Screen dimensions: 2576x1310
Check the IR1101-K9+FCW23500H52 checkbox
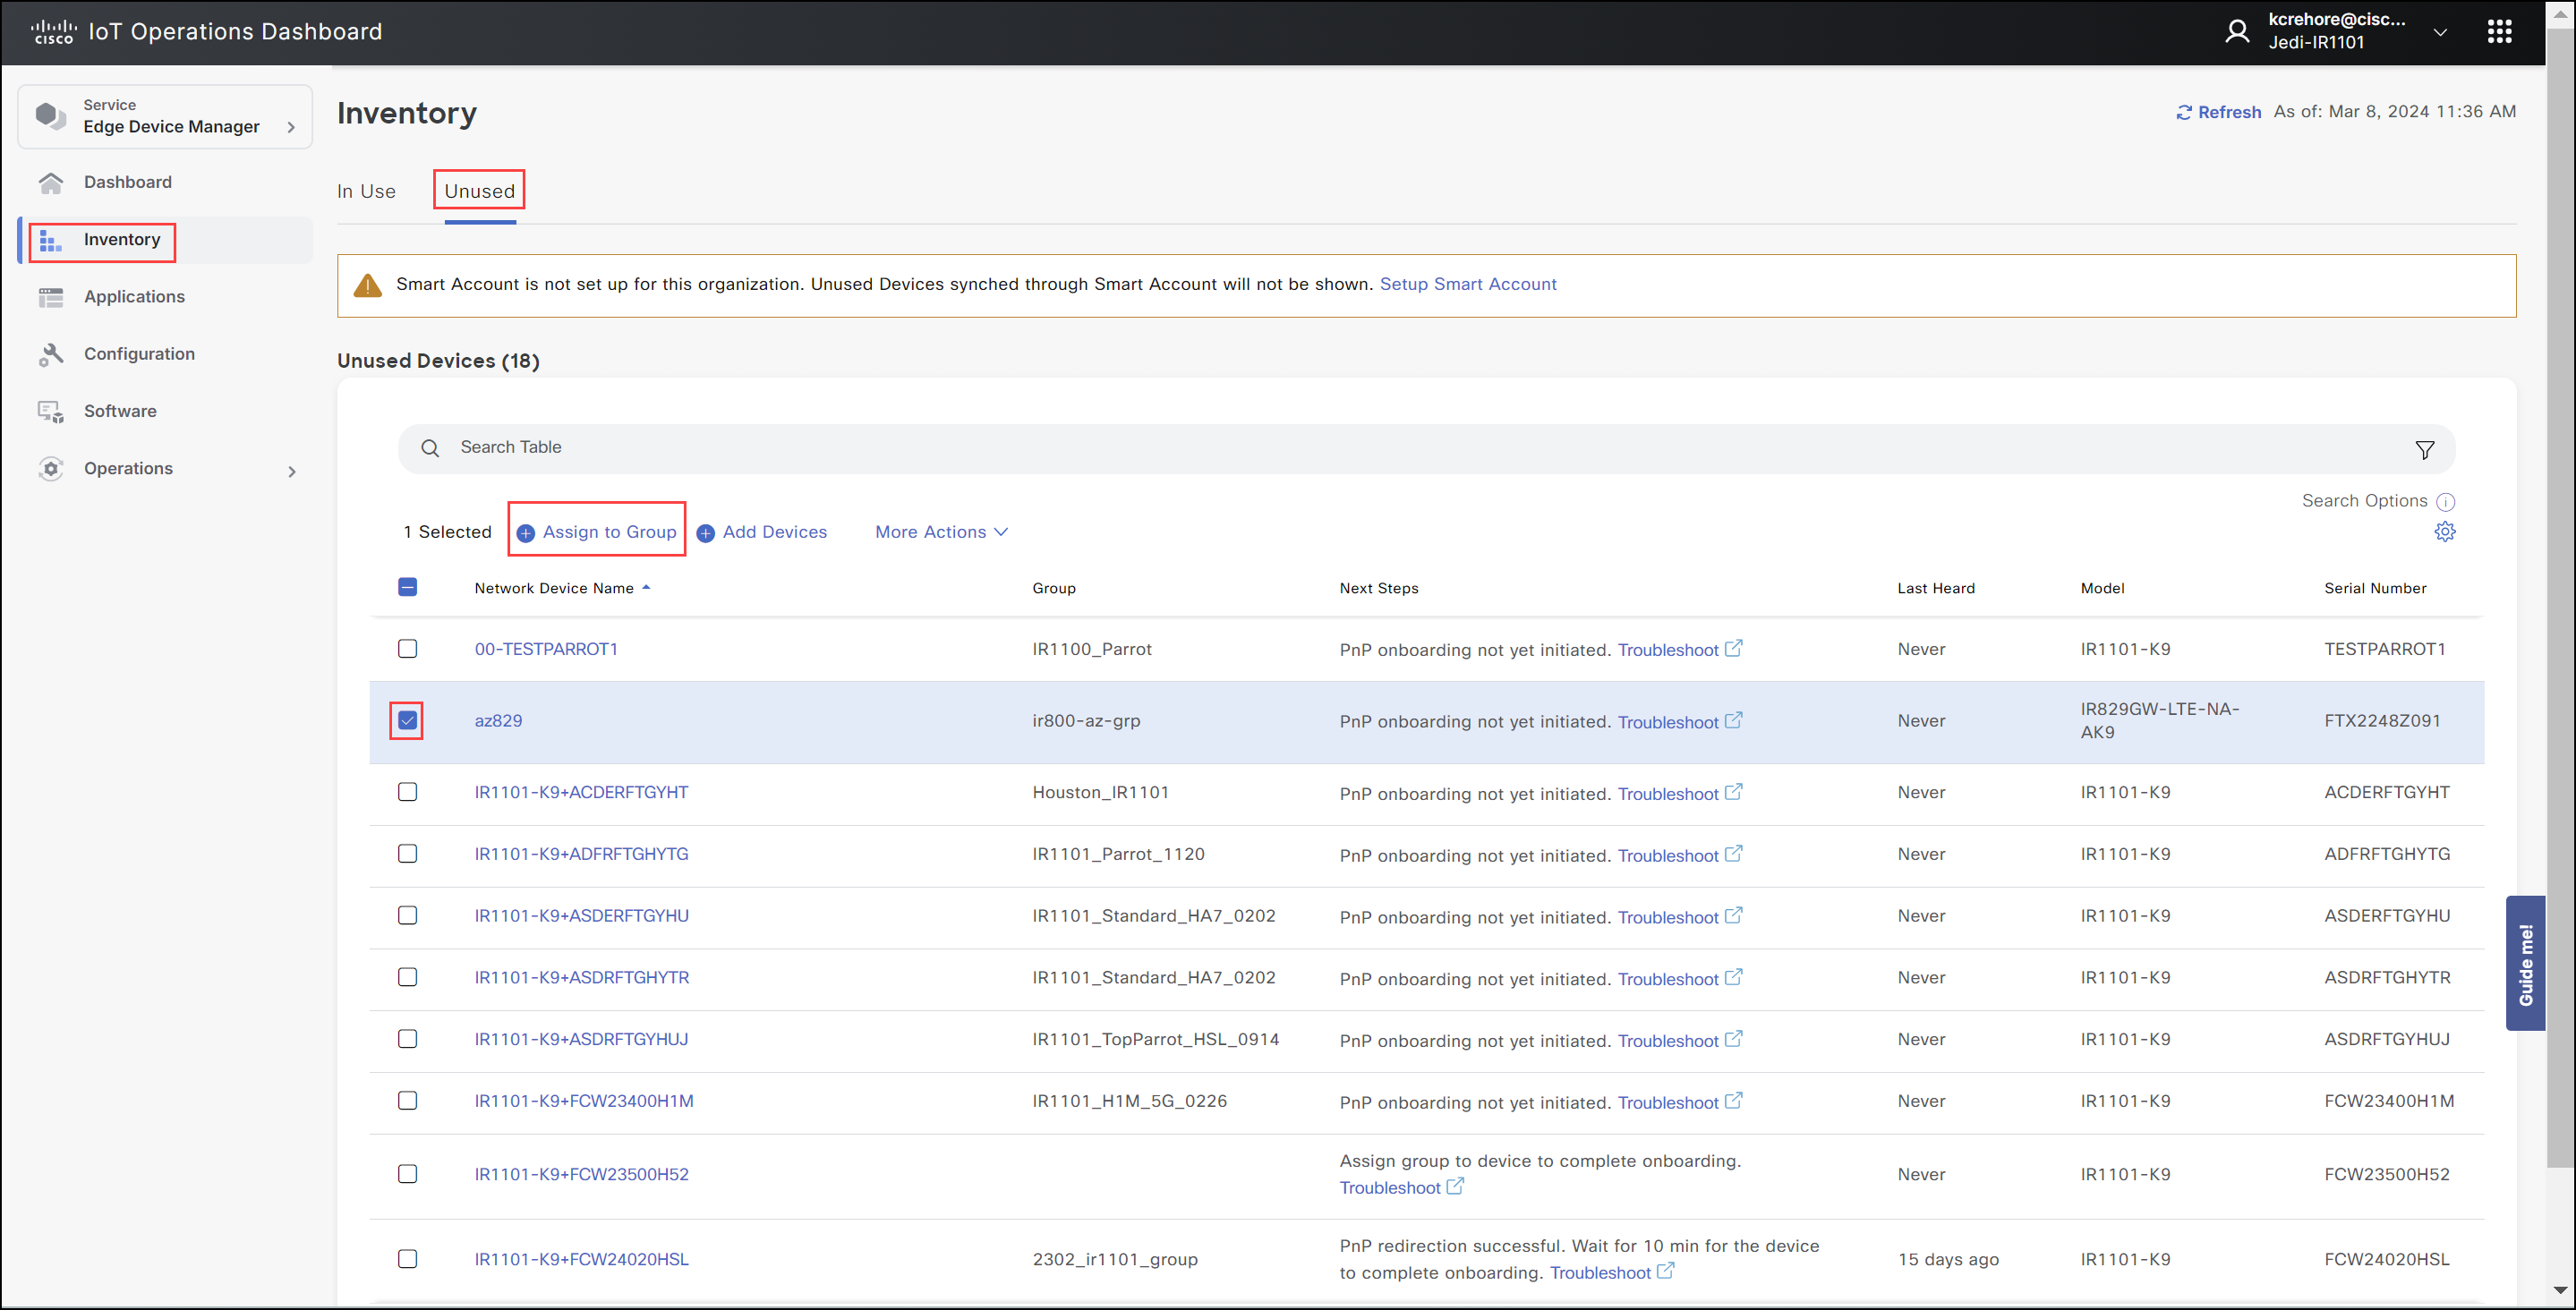point(407,1174)
